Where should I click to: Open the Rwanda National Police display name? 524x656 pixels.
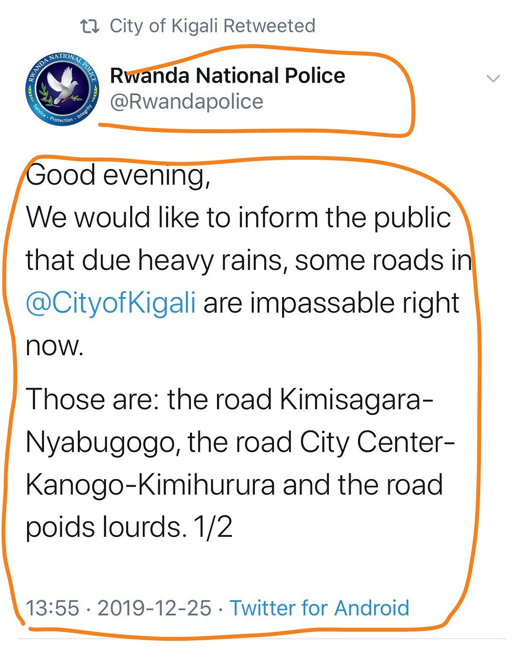click(x=228, y=76)
